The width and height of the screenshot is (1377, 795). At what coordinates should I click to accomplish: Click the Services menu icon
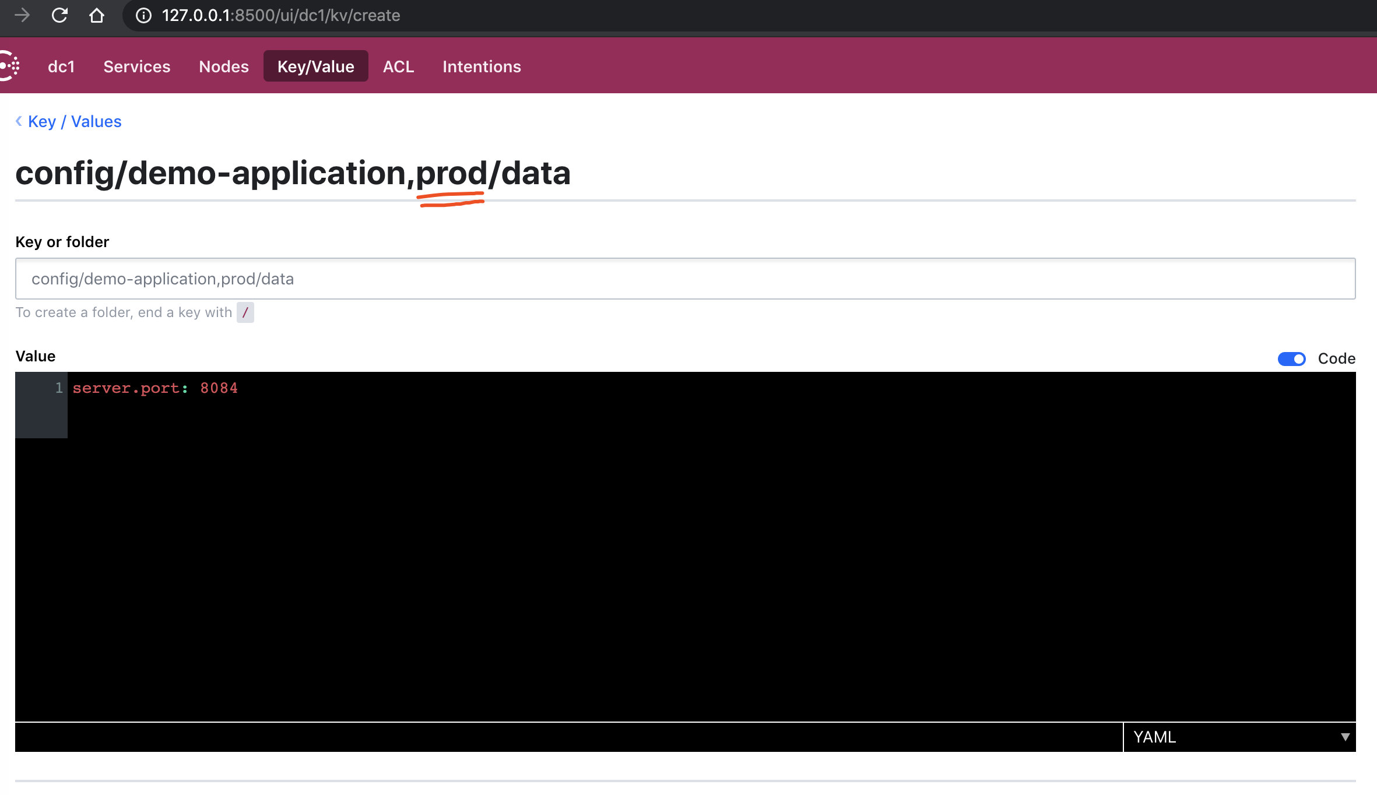[x=137, y=65]
